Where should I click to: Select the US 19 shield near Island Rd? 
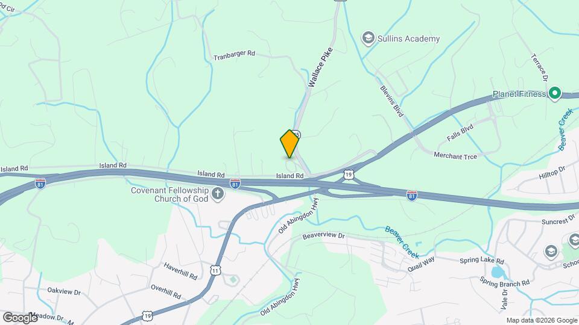click(x=349, y=175)
